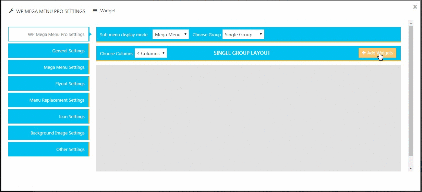
Task: Click the Choose Columns label
Action: 117,53
